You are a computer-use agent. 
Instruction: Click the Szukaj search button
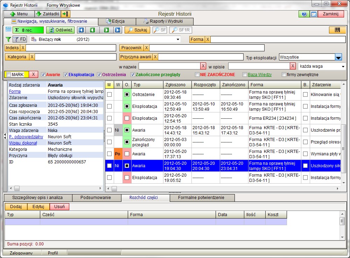click(137, 30)
